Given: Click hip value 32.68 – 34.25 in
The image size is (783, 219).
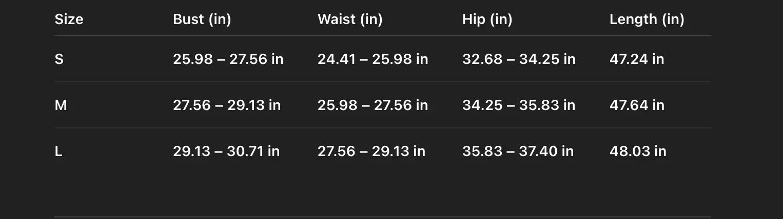Looking at the screenshot, I should [519, 59].
